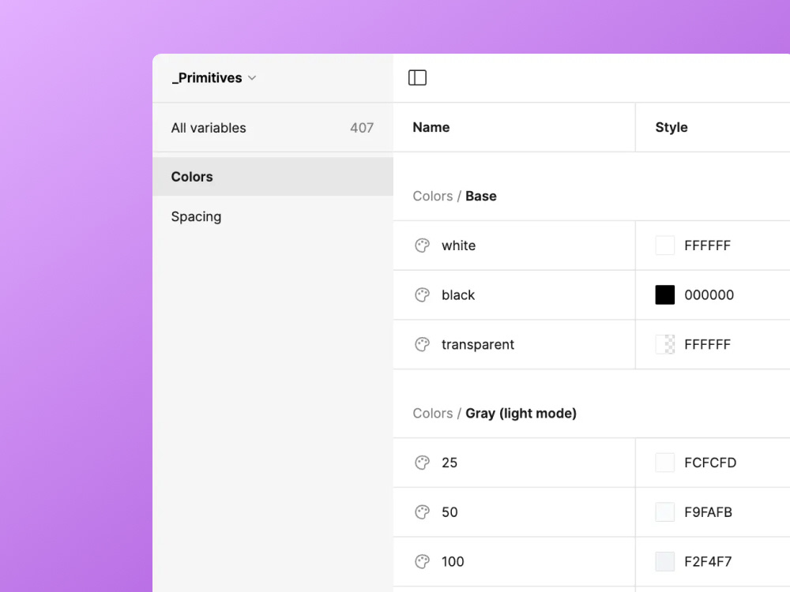Select the variable named 50

pos(450,512)
